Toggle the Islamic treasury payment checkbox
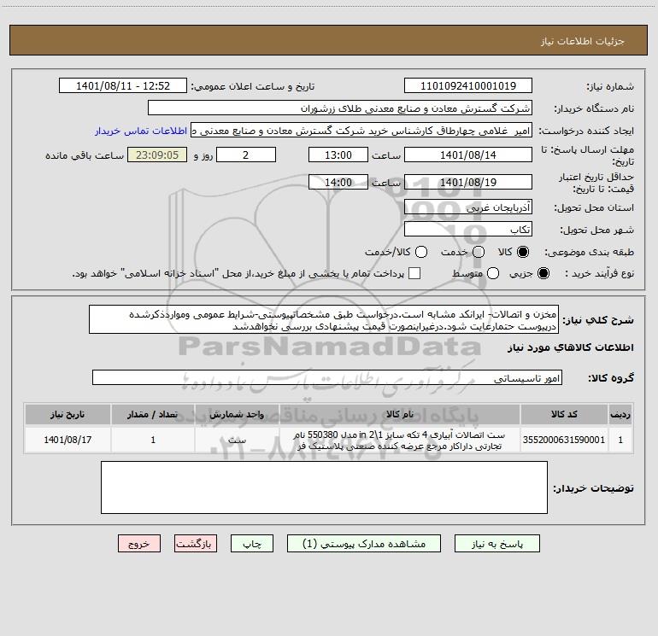Screen dimensions: 658x636 click(414, 273)
